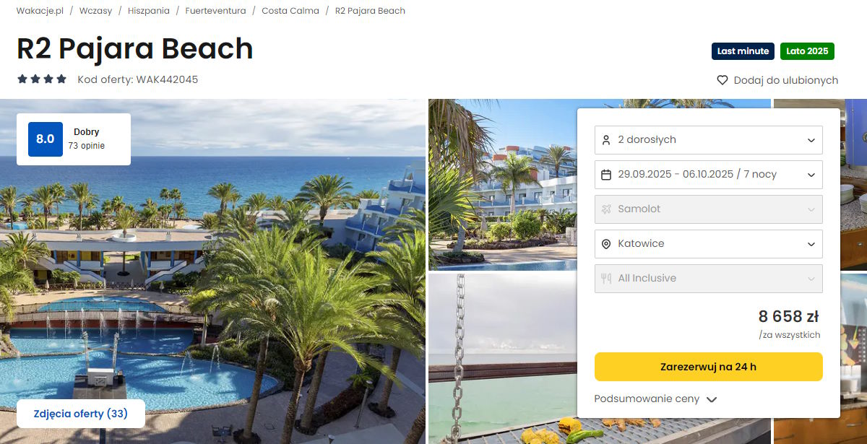Open Zdjęcia oferty (33) gallery
Image resolution: width=867 pixels, height=444 pixels.
click(x=81, y=414)
